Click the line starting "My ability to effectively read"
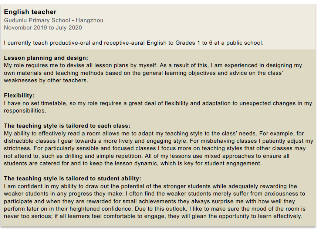This screenshot has height=232, width=331. [154, 133]
